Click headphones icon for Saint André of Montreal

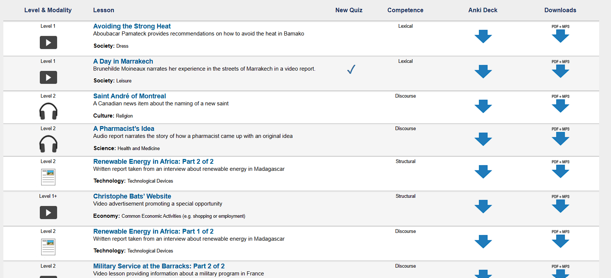tap(48, 111)
